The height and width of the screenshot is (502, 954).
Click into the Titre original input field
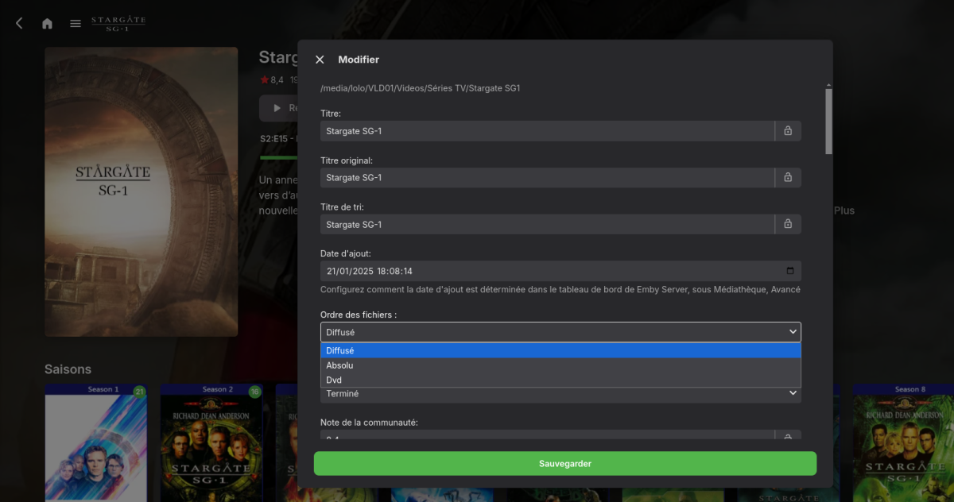[x=547, y=178]
